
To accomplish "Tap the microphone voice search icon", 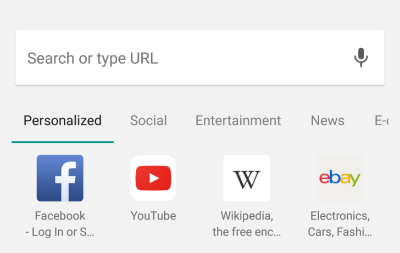I will [x=360, y=58].
